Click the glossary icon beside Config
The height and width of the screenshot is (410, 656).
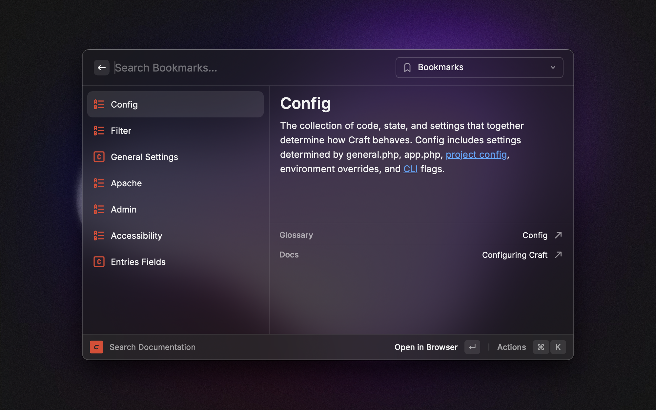tap(99, 104)
